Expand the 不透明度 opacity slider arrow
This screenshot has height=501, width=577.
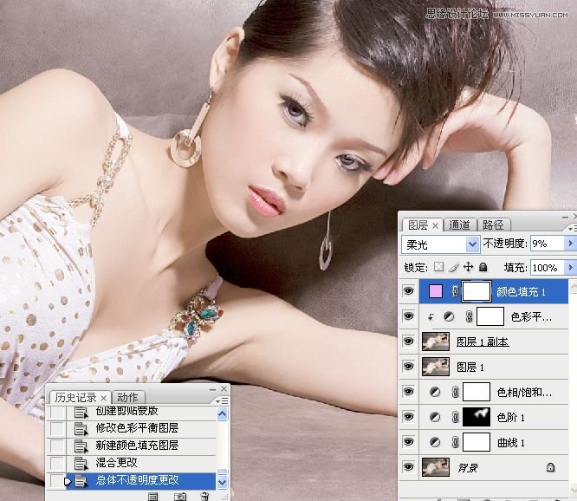click(x=570, y=244)
